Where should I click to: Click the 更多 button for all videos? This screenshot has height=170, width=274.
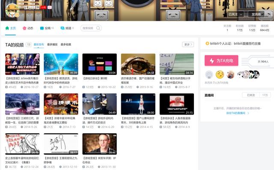point(188,44)
